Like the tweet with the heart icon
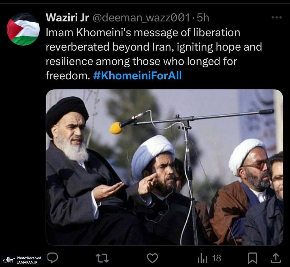This screenshot has height=267, width=290. tap(152, 258)
